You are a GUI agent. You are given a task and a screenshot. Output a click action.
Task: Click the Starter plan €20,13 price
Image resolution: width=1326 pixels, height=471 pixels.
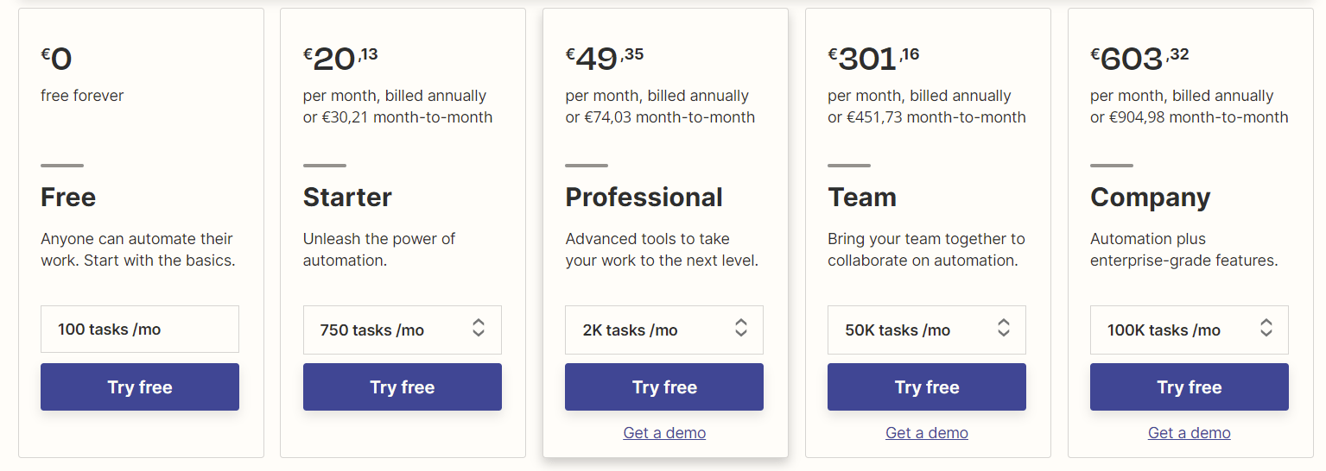(x=340, y=58)
